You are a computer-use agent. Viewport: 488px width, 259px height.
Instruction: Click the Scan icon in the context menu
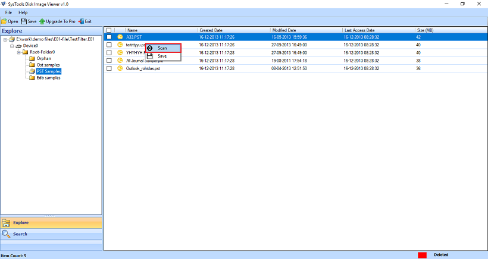(x=150, y=48)
